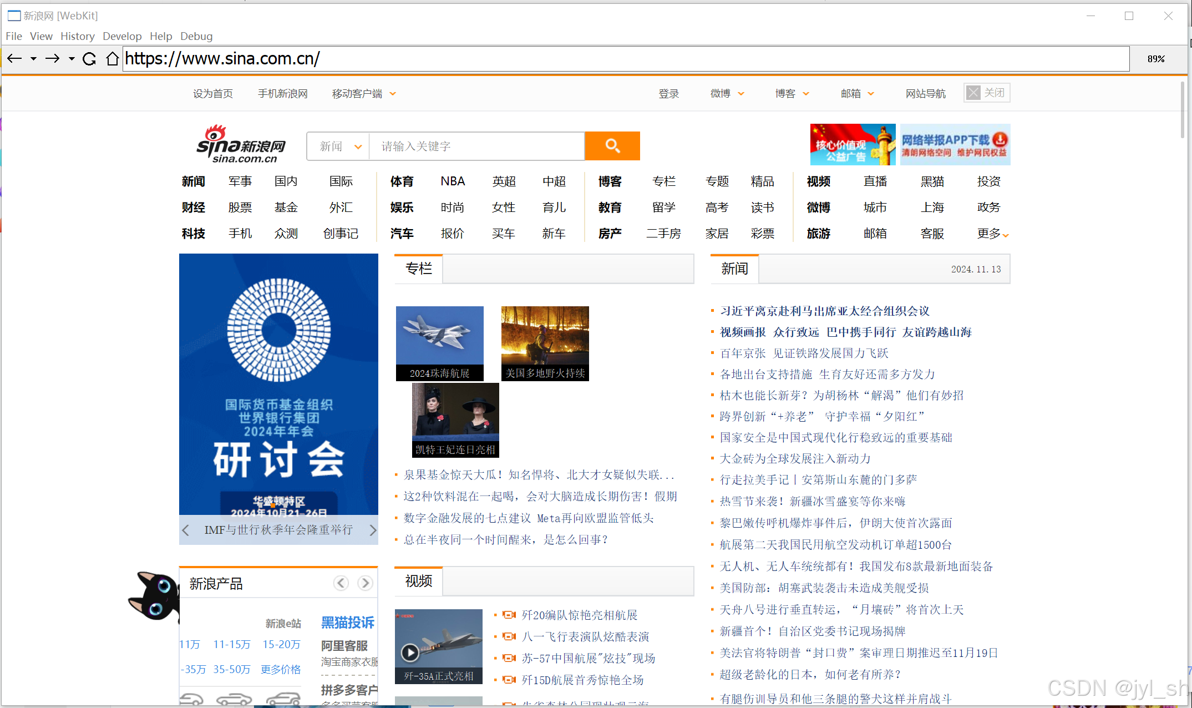Image resolution: width=1192 pixels, height=708 pixels.
Task: Open 手机新浪网 link
Action: pos(283,94)
